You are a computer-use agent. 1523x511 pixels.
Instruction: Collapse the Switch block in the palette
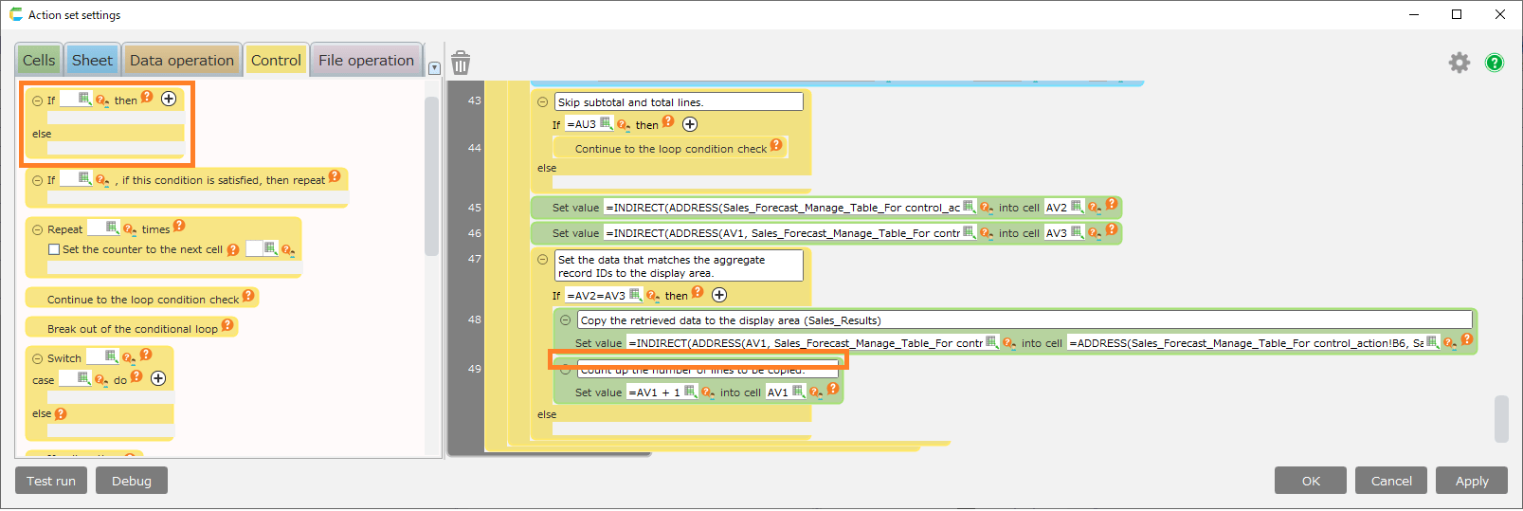click(x=38, y=358)
